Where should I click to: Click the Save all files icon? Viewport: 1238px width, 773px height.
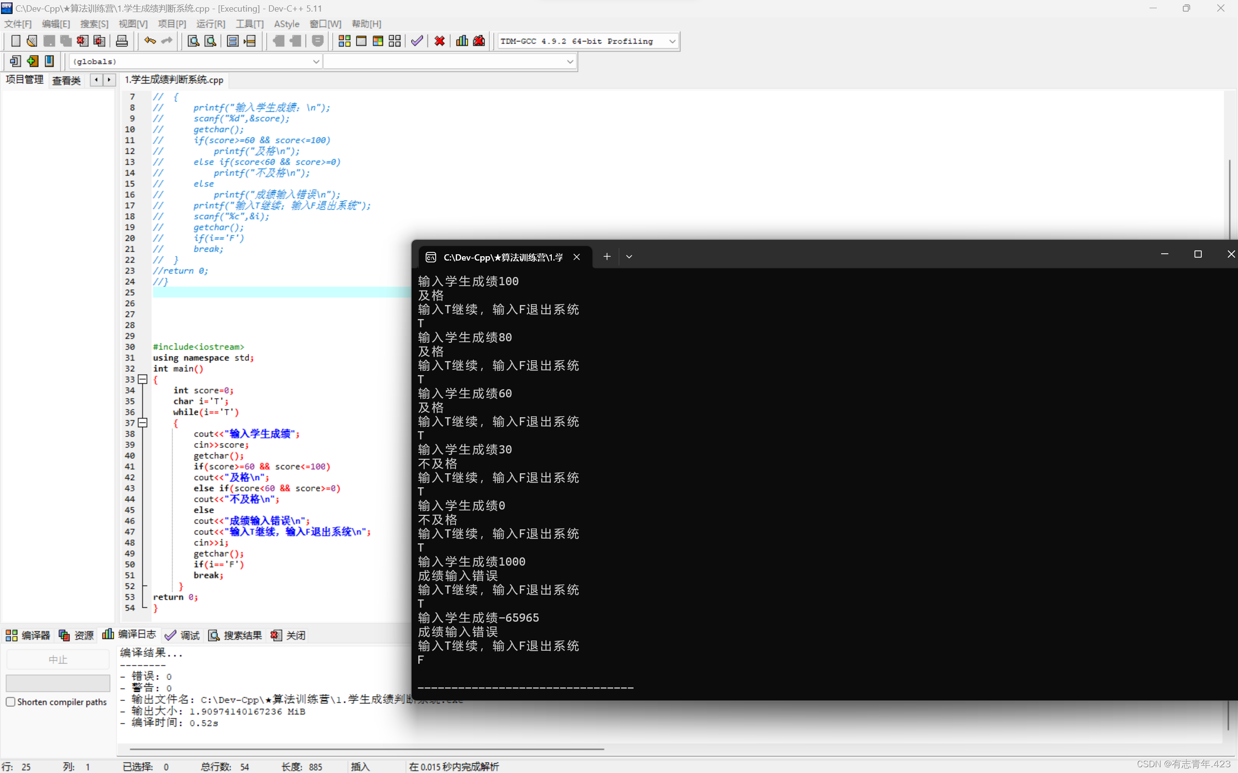(x=66, y=41)
